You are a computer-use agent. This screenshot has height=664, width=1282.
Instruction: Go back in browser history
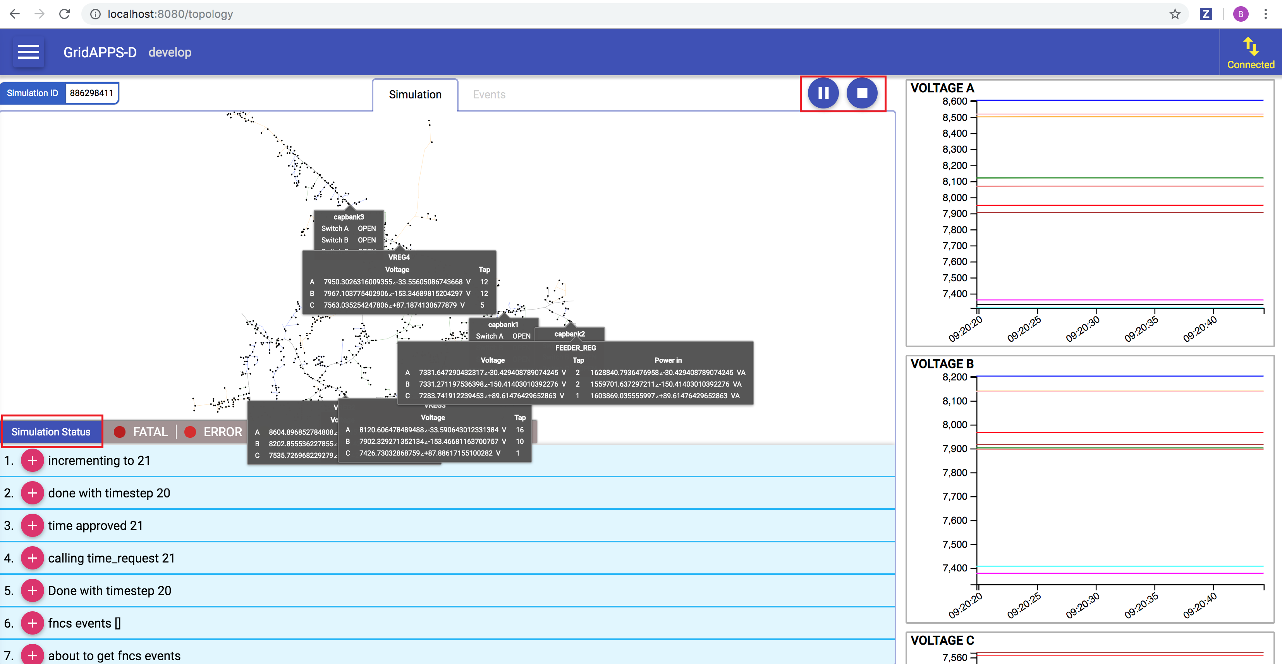click(x=15, y=14)
